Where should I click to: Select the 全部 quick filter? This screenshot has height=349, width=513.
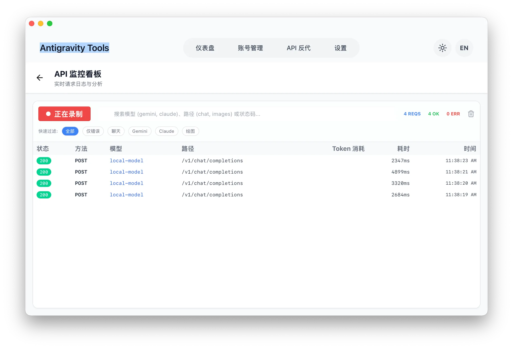(x=70, y=131)
